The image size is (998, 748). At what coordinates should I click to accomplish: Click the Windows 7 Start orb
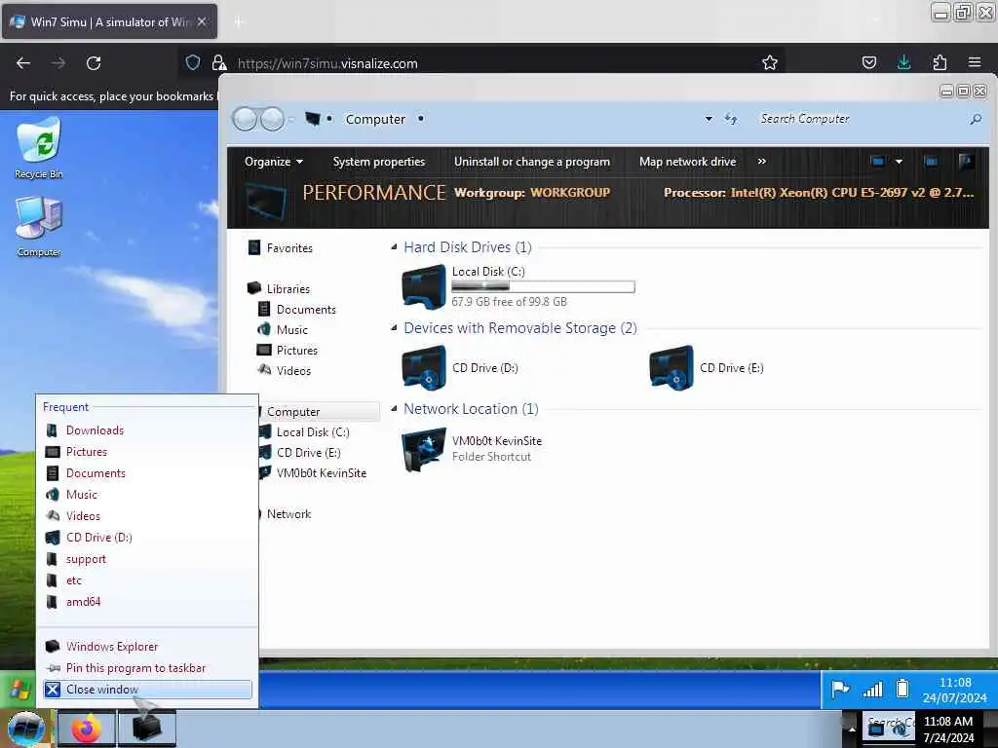26,729
